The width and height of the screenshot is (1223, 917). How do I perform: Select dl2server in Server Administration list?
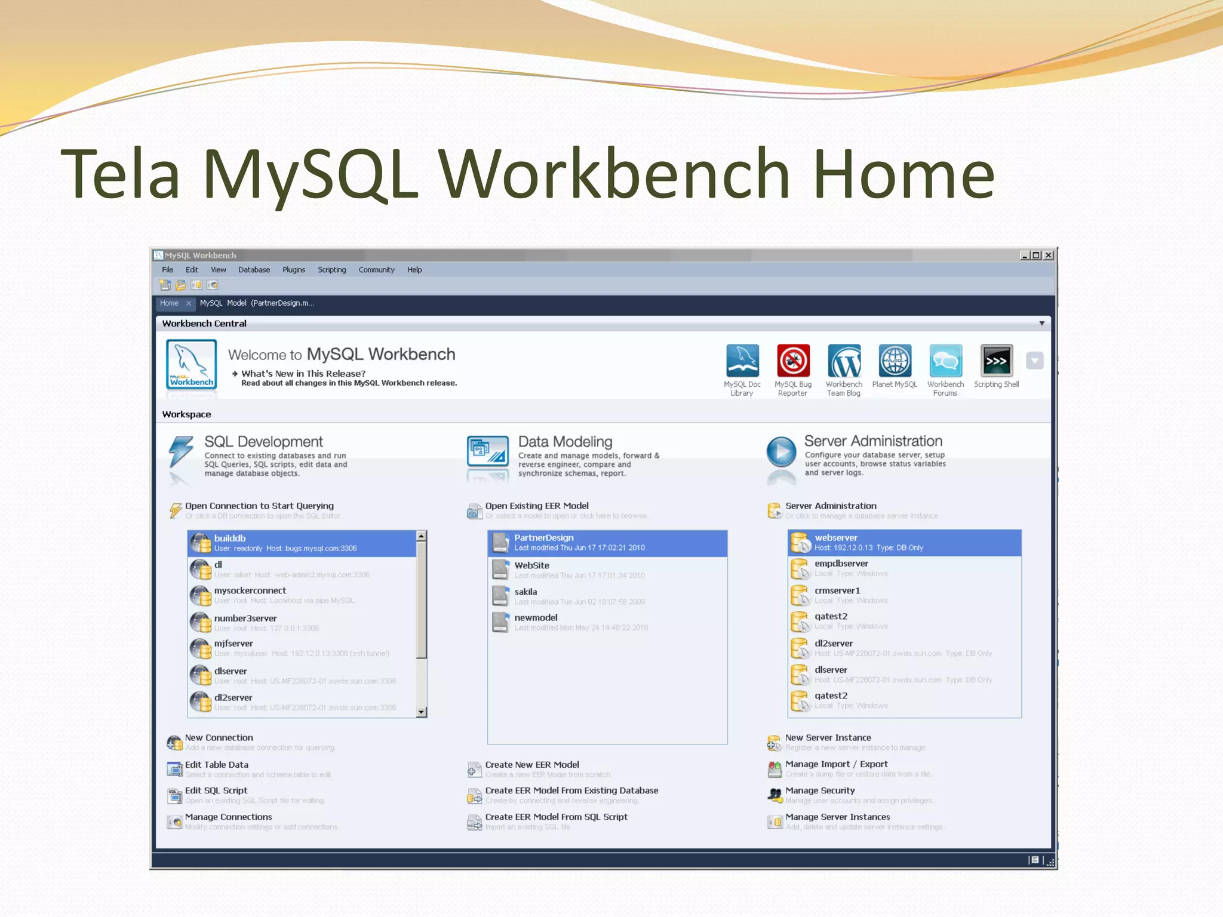(905, 648)
